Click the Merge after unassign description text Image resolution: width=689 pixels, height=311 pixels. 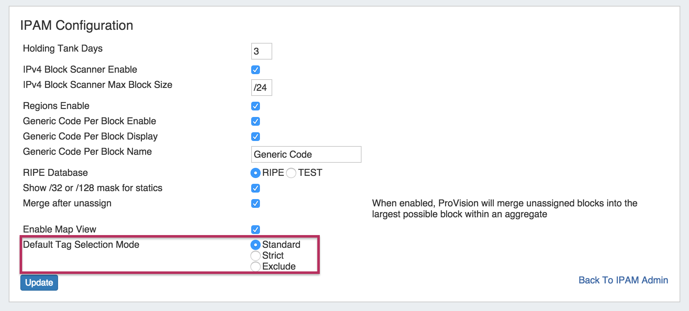[504, 209]
